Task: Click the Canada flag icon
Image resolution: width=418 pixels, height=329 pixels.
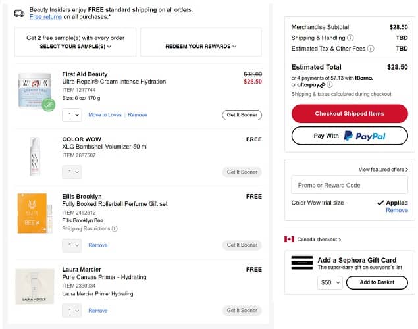Action: pos(288,239)
